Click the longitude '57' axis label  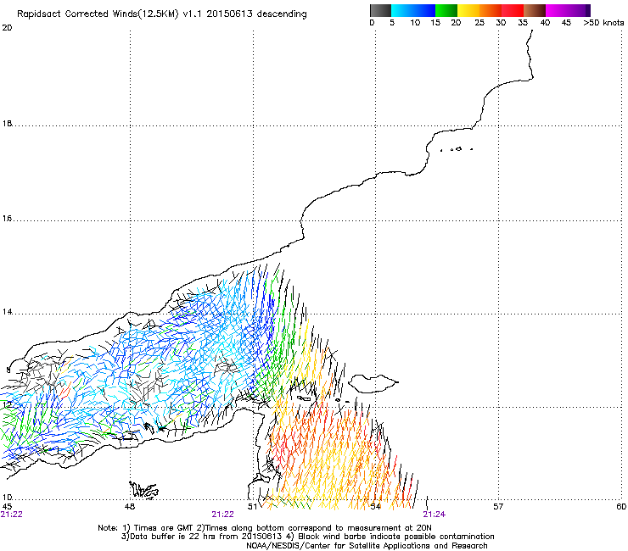click(498, 507)
